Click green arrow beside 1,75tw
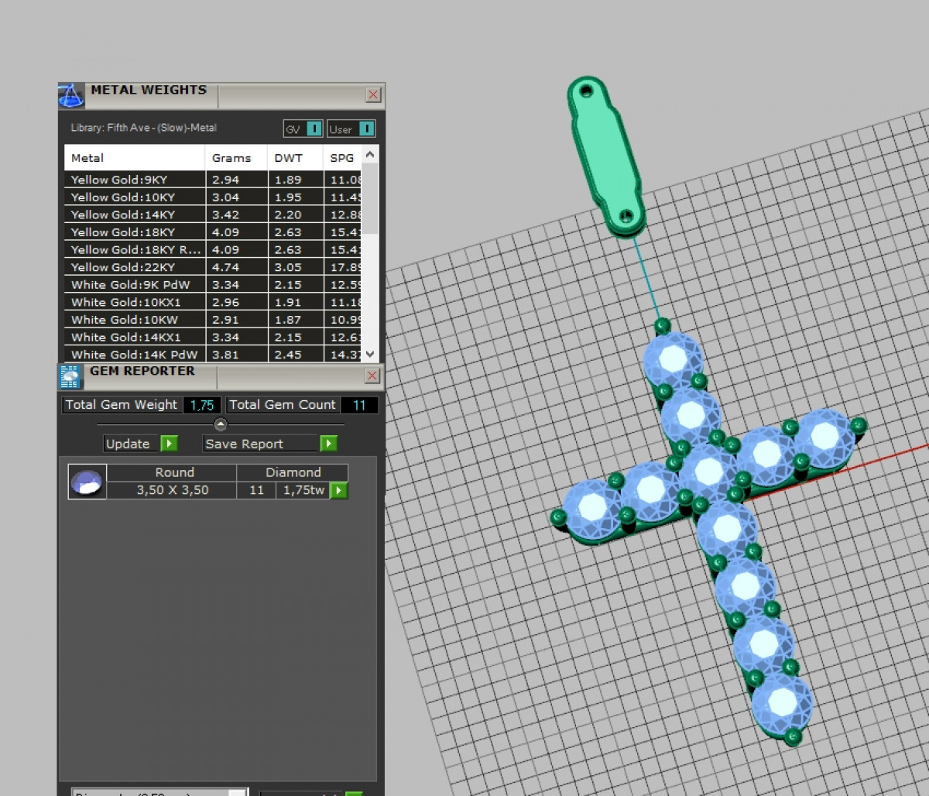Screen dimensions: 929x796 (x=338, y=490)
